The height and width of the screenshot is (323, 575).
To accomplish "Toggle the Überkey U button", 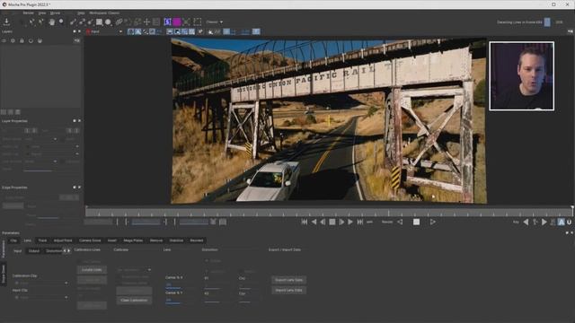I will pos(569,222).
